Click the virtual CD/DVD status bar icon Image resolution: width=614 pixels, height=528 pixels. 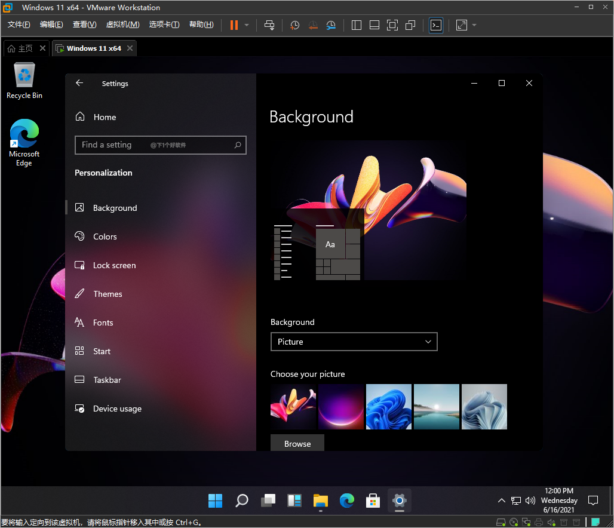(514, 521)
